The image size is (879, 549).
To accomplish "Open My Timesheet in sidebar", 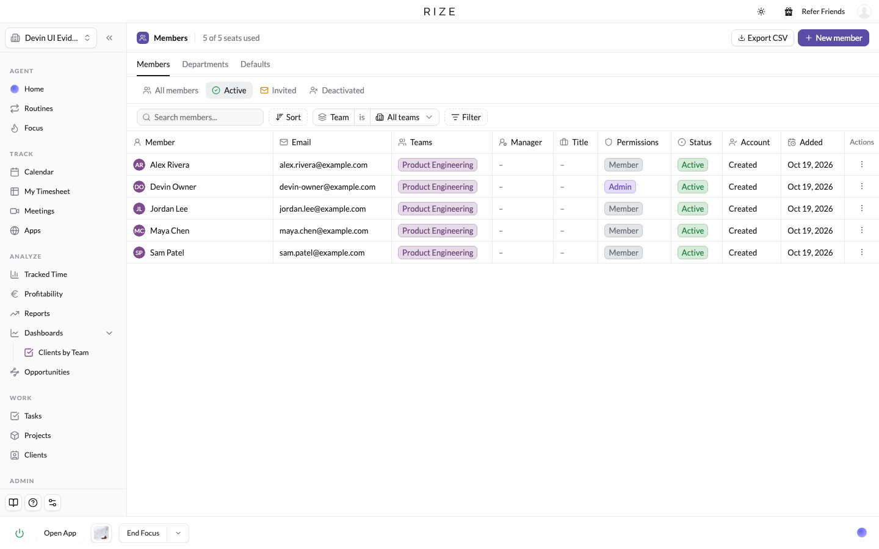I will 63,192.
